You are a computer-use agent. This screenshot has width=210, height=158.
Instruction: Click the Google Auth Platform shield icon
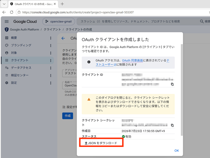coord(7,29)
